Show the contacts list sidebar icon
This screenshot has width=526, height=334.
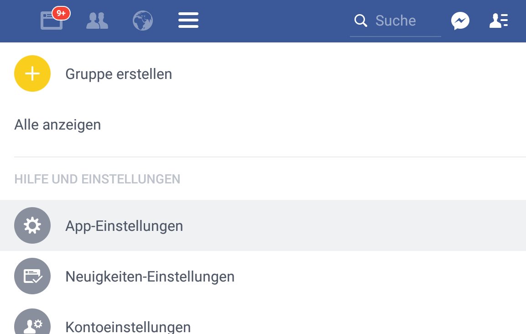[499, 21]
